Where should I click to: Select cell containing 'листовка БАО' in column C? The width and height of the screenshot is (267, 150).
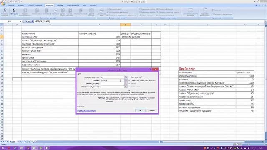click(50, 37)
